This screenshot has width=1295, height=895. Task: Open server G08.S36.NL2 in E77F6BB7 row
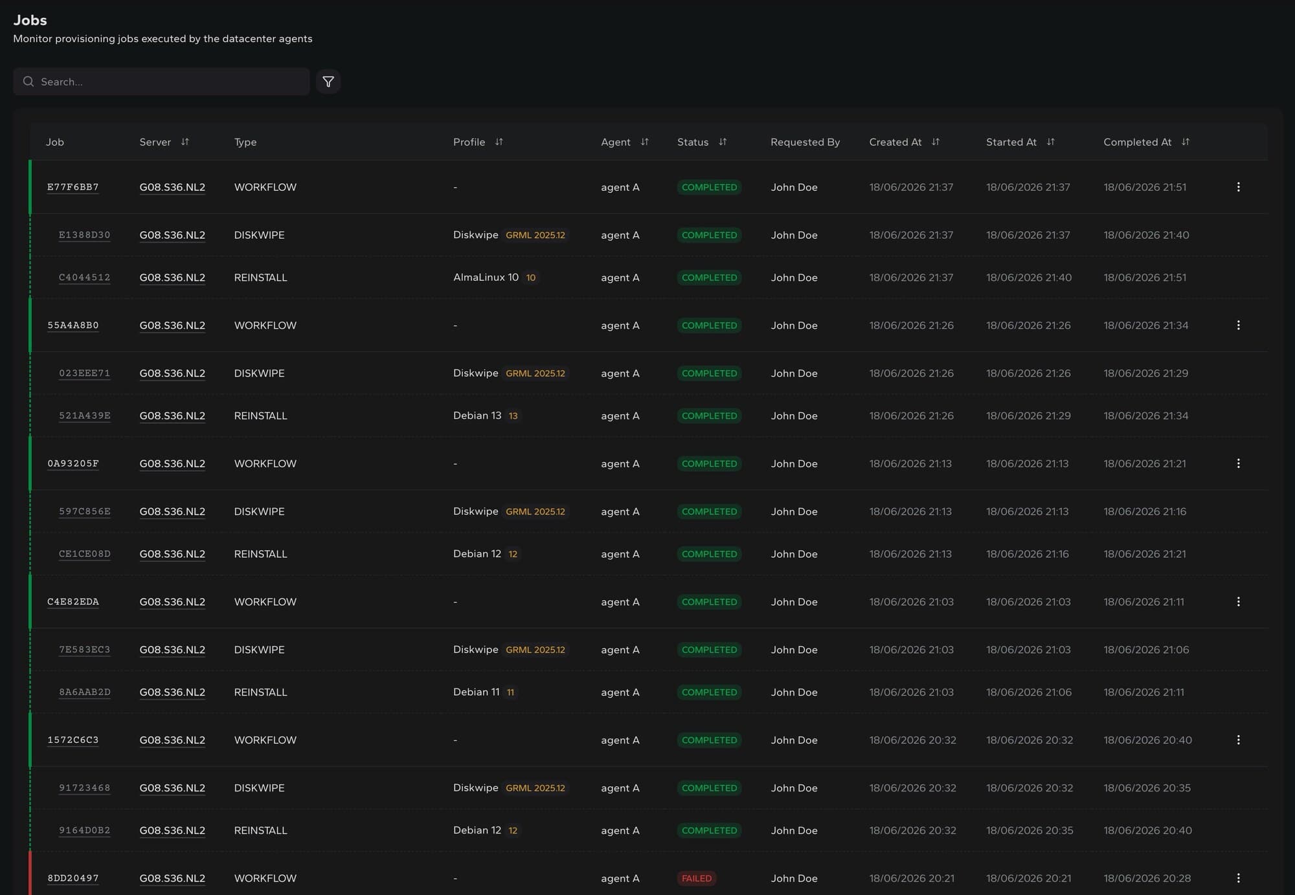172,187
